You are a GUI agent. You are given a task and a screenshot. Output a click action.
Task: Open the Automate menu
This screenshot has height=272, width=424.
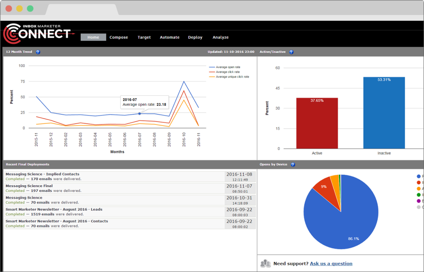tap(170, 37)
